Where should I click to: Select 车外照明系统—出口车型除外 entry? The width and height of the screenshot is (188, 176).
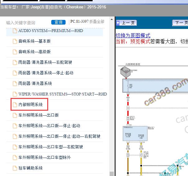[44, 157]
